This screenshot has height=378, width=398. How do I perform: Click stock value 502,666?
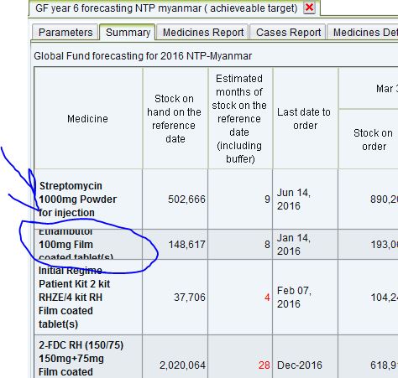coord(186,199)
